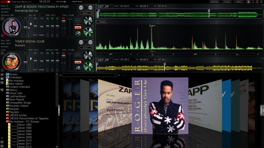Screen dimensions: 264x148
Task: Click the search magnifier icon
Action: 60,75
